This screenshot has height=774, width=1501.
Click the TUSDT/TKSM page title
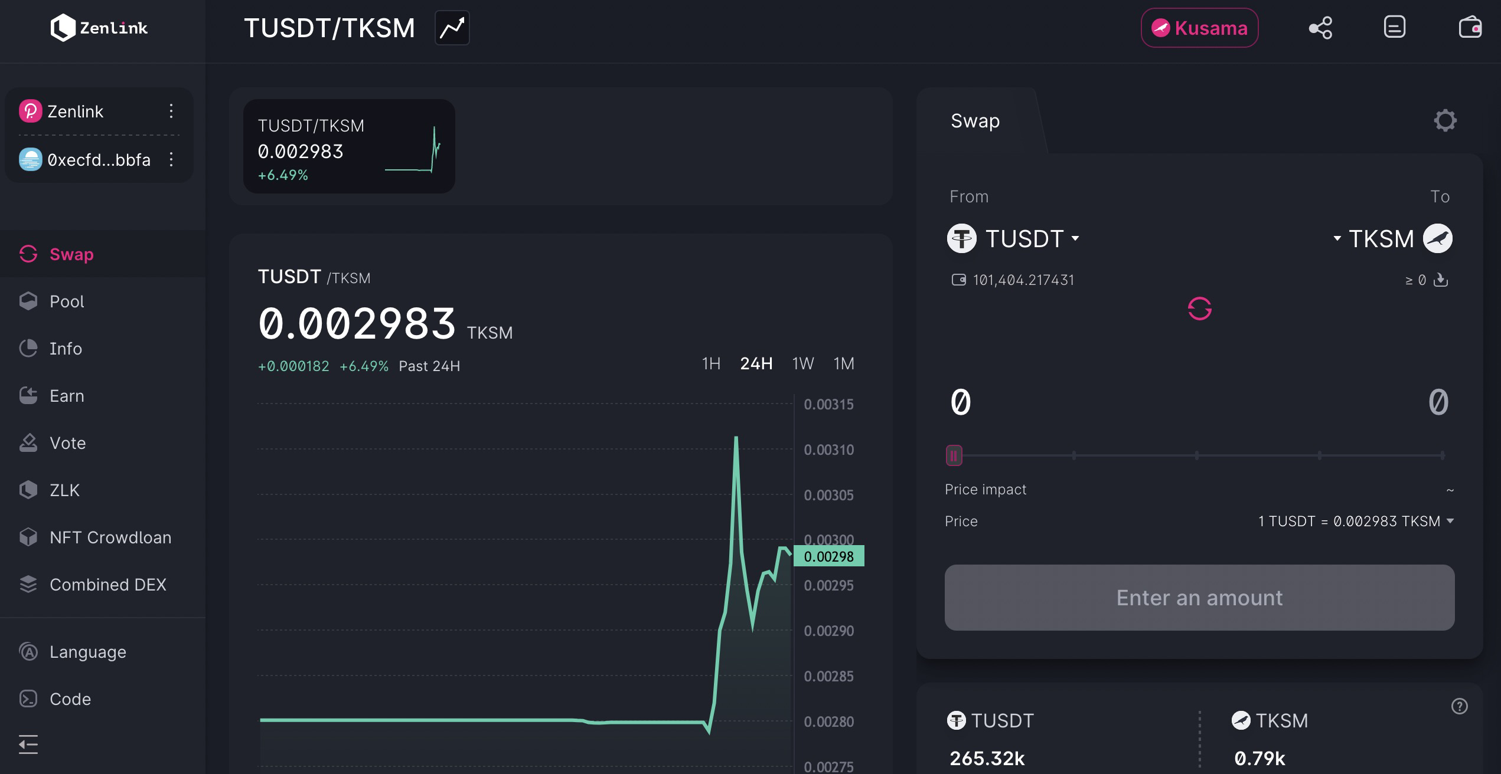pyautogui.click(x=329, y=28)
